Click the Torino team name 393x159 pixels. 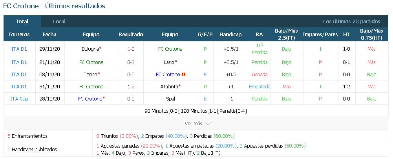point(90,75)
